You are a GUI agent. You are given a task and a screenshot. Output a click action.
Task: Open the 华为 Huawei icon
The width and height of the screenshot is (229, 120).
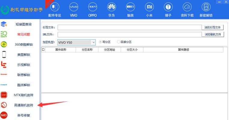(111, 7)
